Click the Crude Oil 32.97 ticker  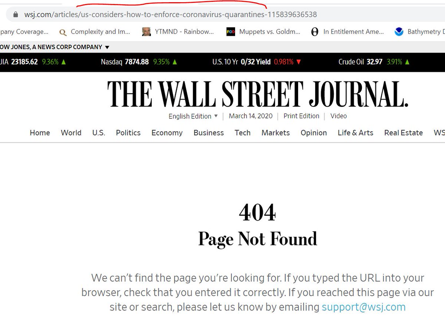(360, 62)
